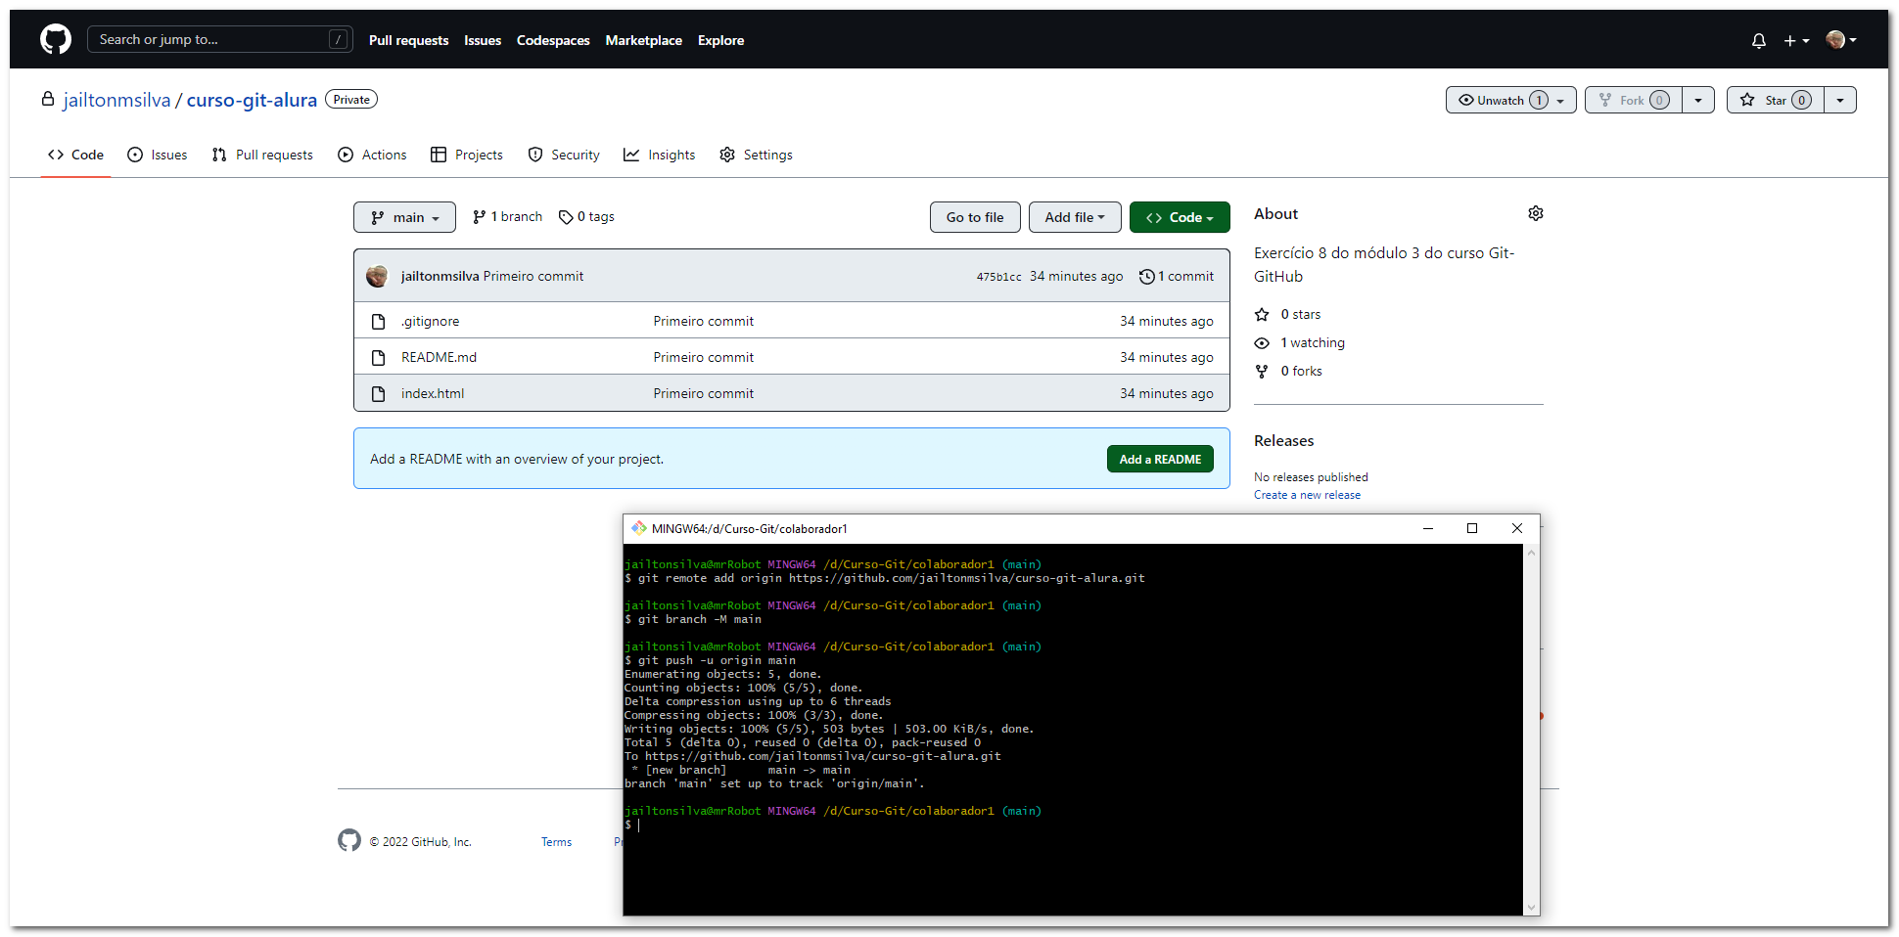Expand the Add file dropdown
The image size is (1899, 937).
pos(1075,217)
